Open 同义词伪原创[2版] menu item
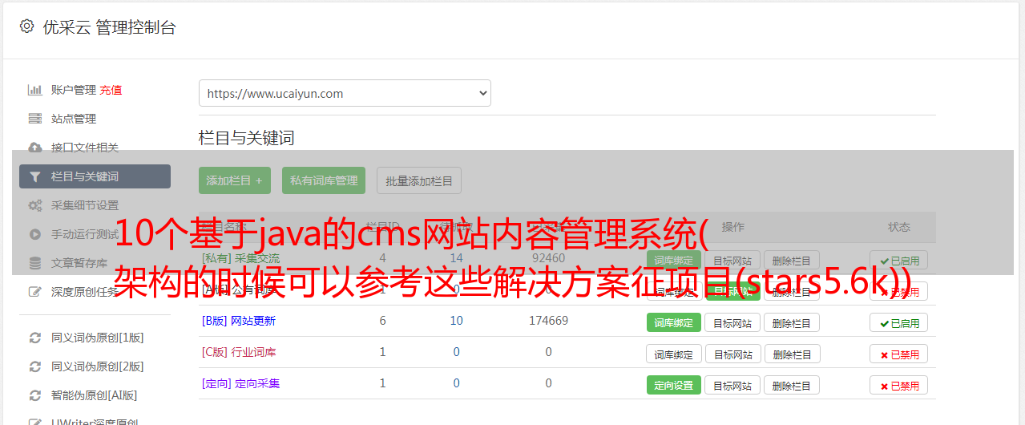This screenshot has width=1025, height=425. pyautogui.click(x=98, y=366)
